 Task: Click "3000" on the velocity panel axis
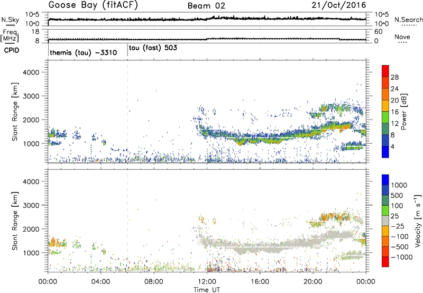point(31,205)
